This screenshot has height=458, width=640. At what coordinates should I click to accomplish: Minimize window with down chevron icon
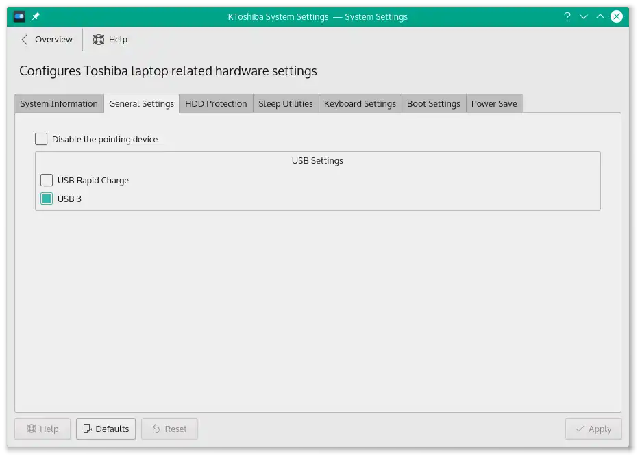pyautogui.click(x=584, y=16)
